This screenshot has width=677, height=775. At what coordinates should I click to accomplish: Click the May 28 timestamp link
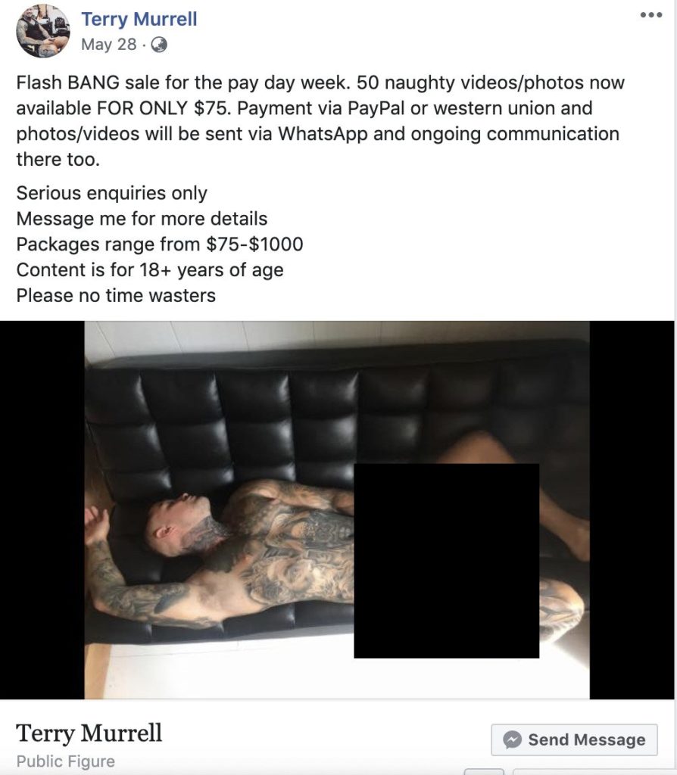click(x=109, y=45)
